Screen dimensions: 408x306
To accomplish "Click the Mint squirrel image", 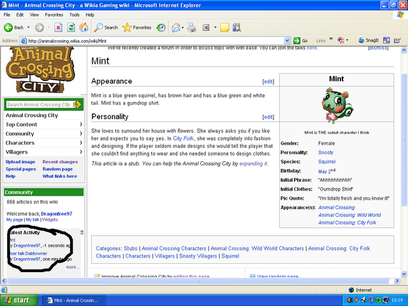I will pyautogui.click(x=337, y=105).
